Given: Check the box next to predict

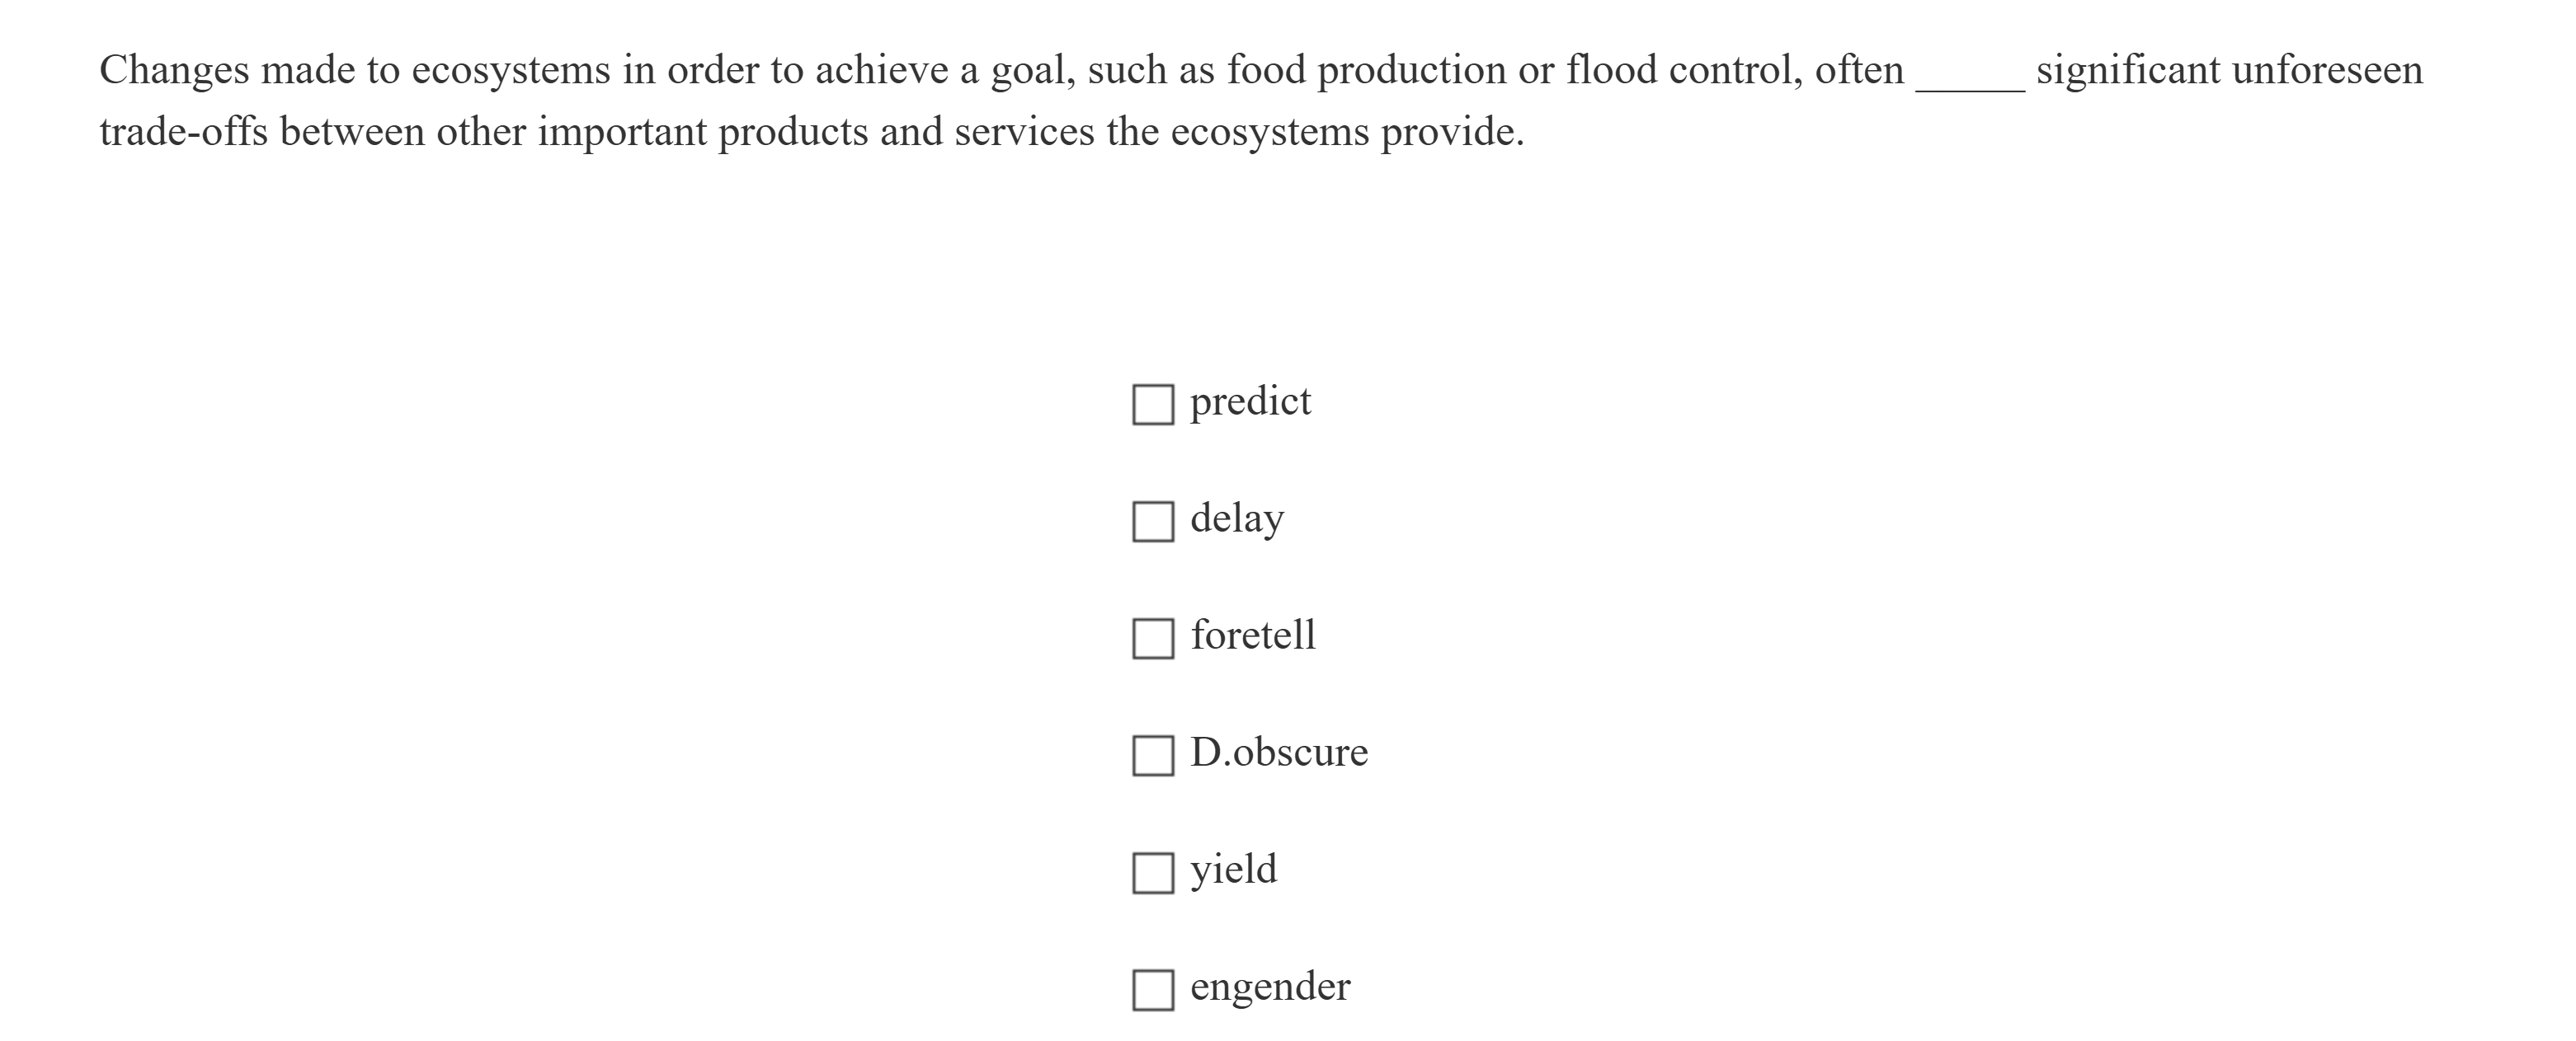Looking at the screenshot, I should (1152, 405).
